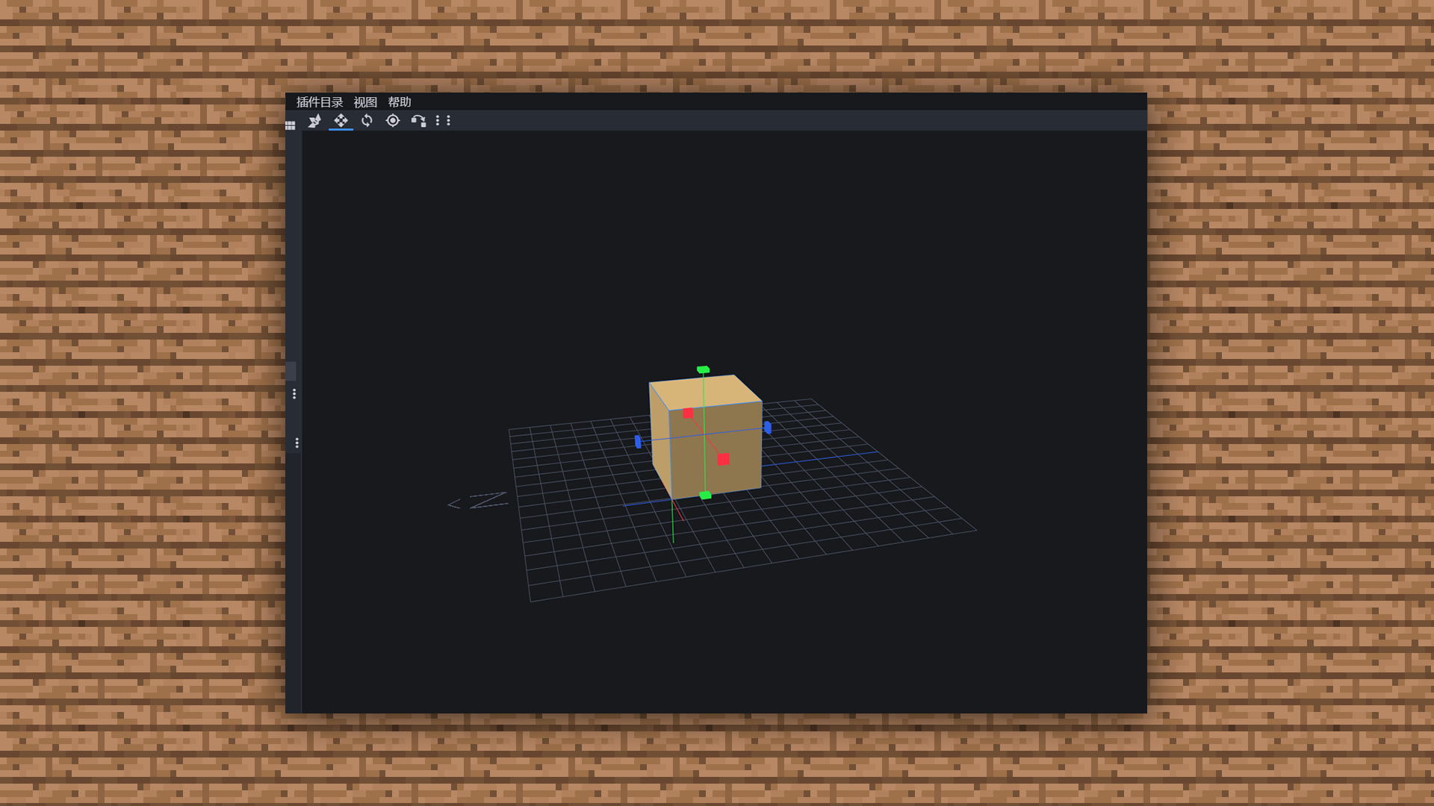Click the small tab on the left sidebar
Screen dimensions: 1434x806
pyautogui.click(x=291, y=371)
